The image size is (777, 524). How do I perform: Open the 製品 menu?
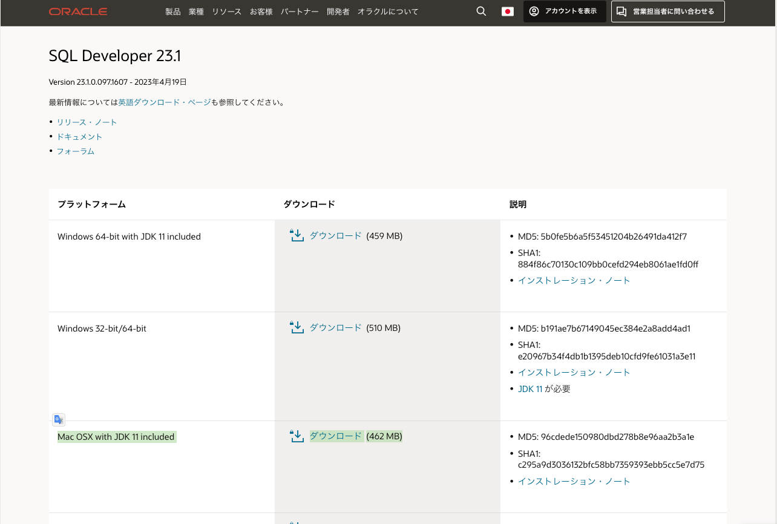[173, 11]
